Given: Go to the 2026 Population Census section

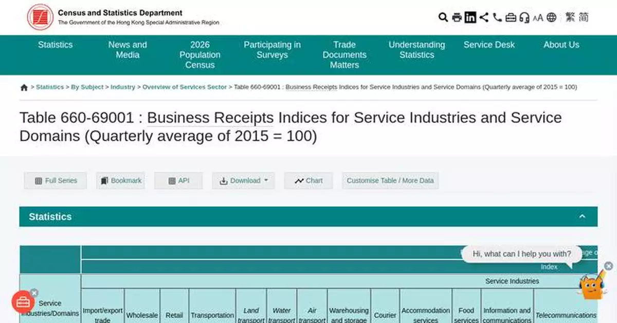Looking at the screenshot, I should pos(200,55).
